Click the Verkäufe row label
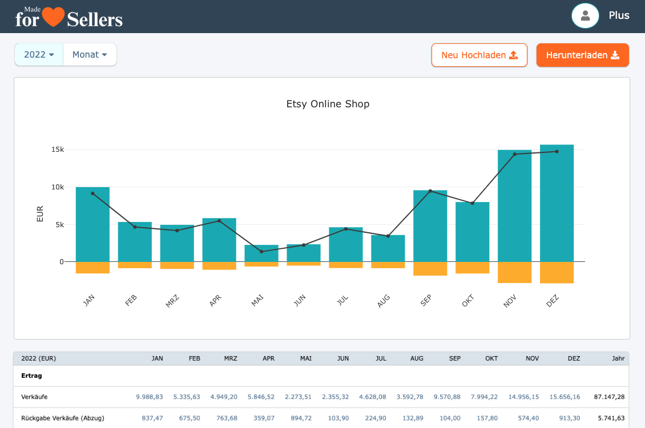645x428 pixels. pos(34,397)
